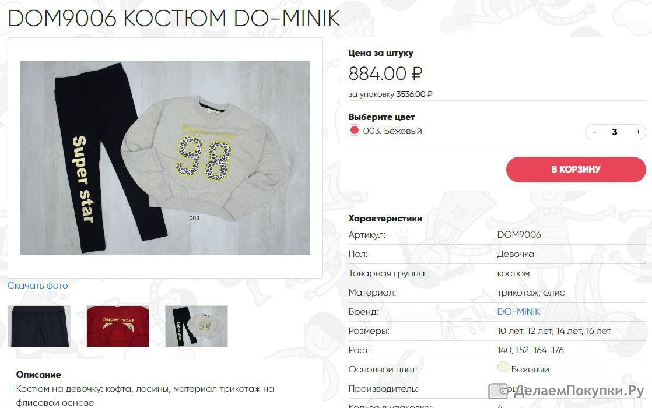This screenshot has height=408, width=652.
Task: Click the large main product photo
Action: [165, 158]
